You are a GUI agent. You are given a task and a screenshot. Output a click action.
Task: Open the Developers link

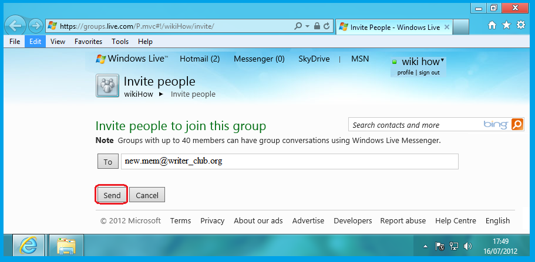(x=353, y=221)
